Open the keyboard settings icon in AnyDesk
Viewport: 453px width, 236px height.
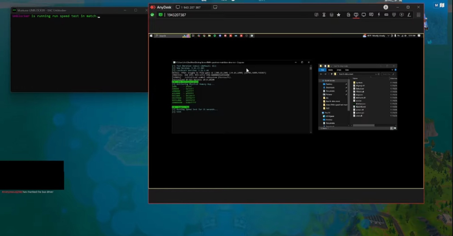tap(386, 15)
